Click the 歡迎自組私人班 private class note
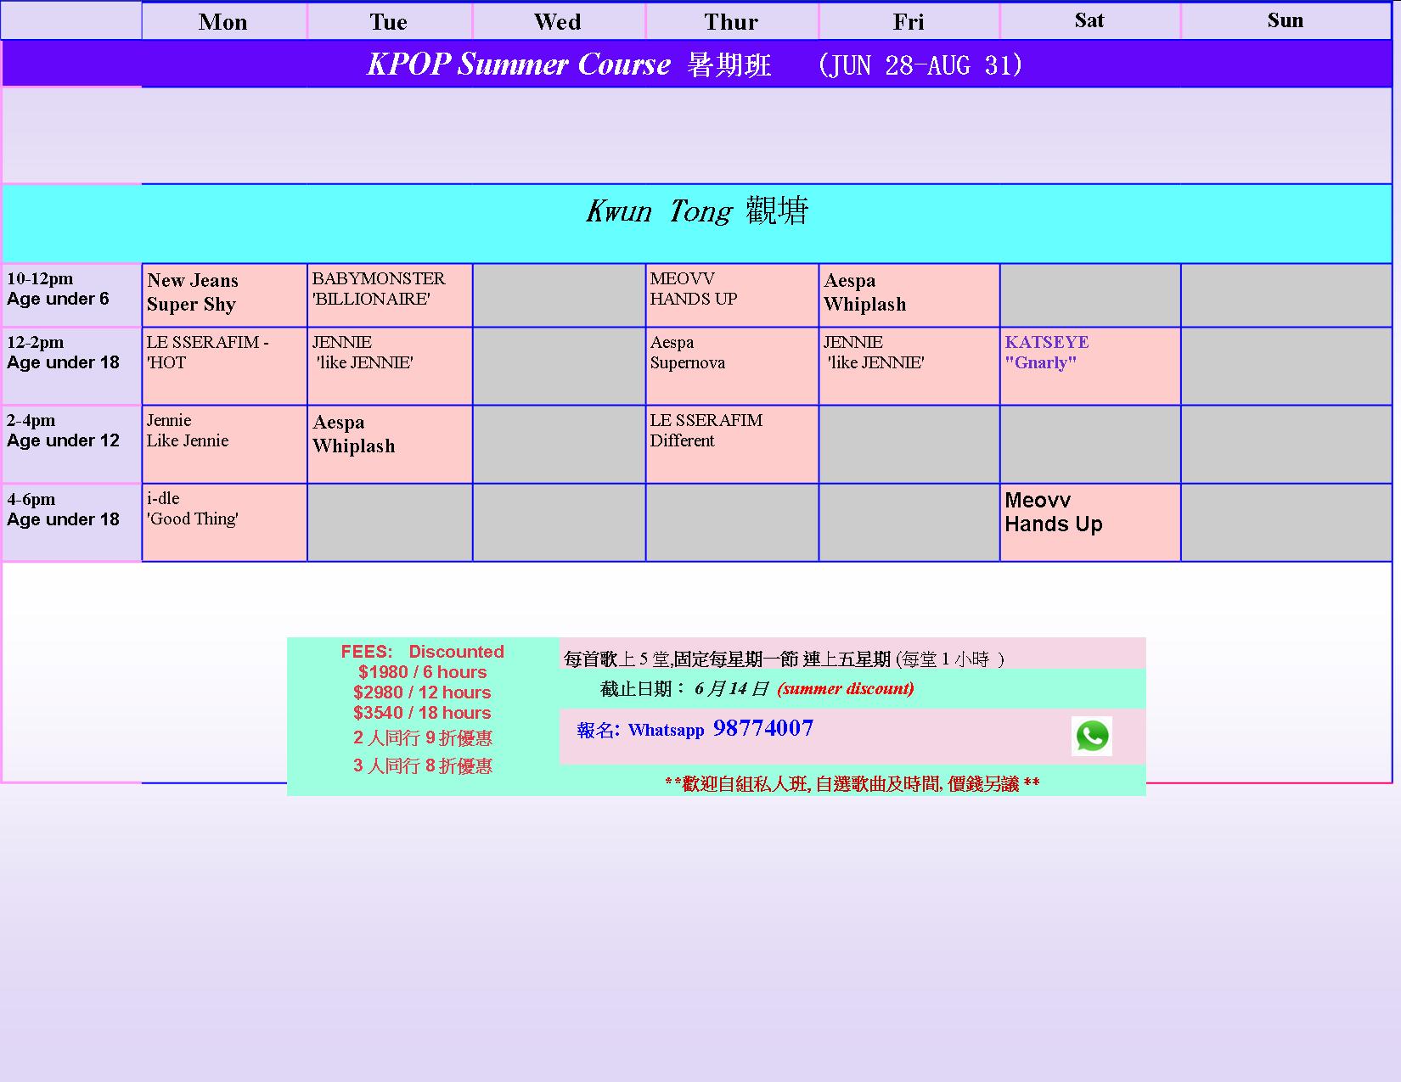 pos(852,784)
